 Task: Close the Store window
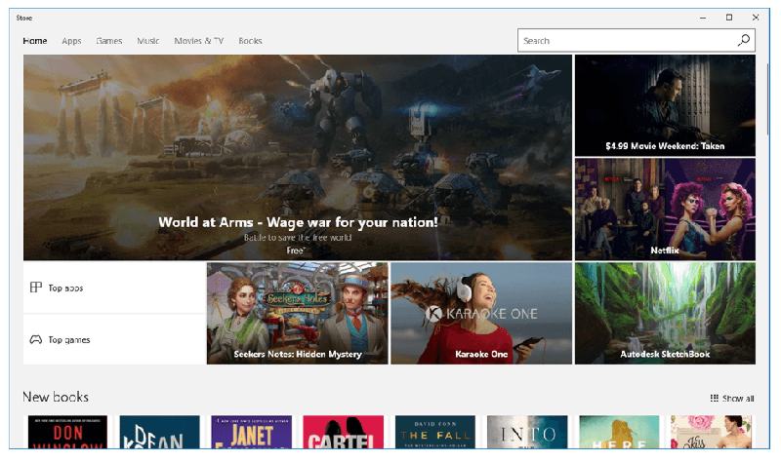click(756, 18)
